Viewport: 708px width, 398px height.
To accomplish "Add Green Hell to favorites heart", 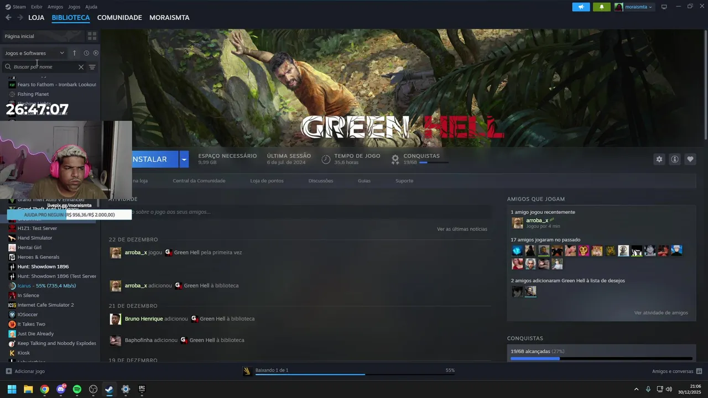I will [x=690, y=159].
